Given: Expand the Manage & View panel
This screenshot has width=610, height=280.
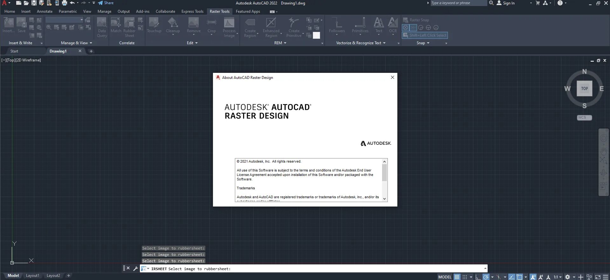Looking at the screenshot, I should pyautogui.click(x=76, y=43).
